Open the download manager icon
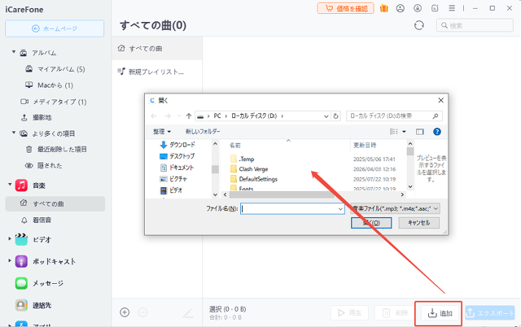Screen dimensions: 521x327 pyautogui.click(x=418, y=8)
